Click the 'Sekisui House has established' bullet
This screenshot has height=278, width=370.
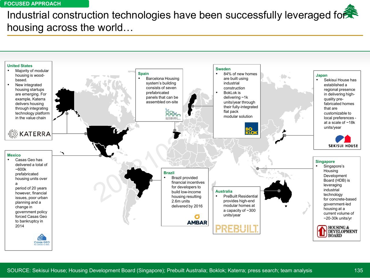coord(340,104)
